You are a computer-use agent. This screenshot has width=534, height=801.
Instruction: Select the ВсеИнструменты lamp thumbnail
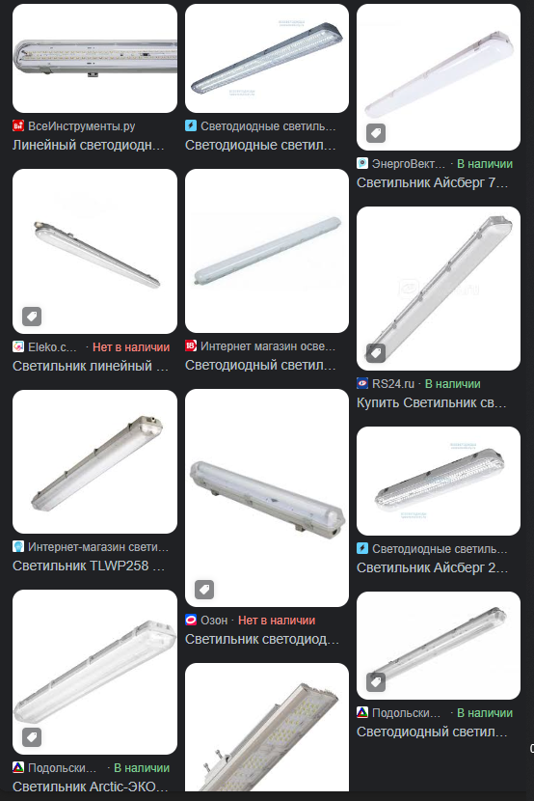[x=94, y=58]
